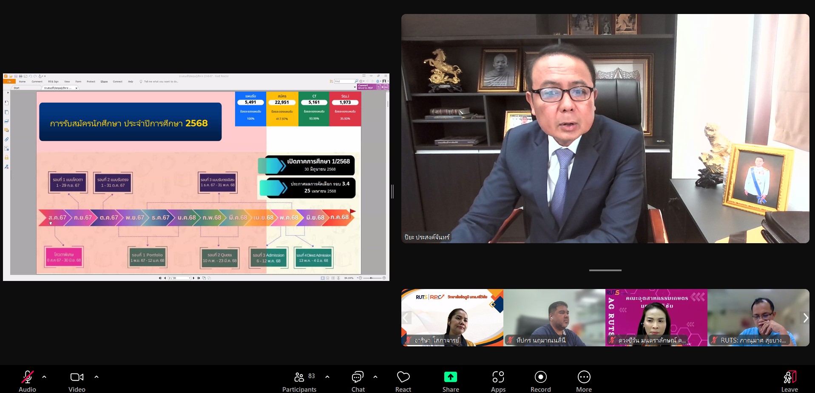Image resolution: width=815 pixels, height=393 pixels.
Task: Open the More options menu
Action: pyautogui.click(x=584, y=381)
